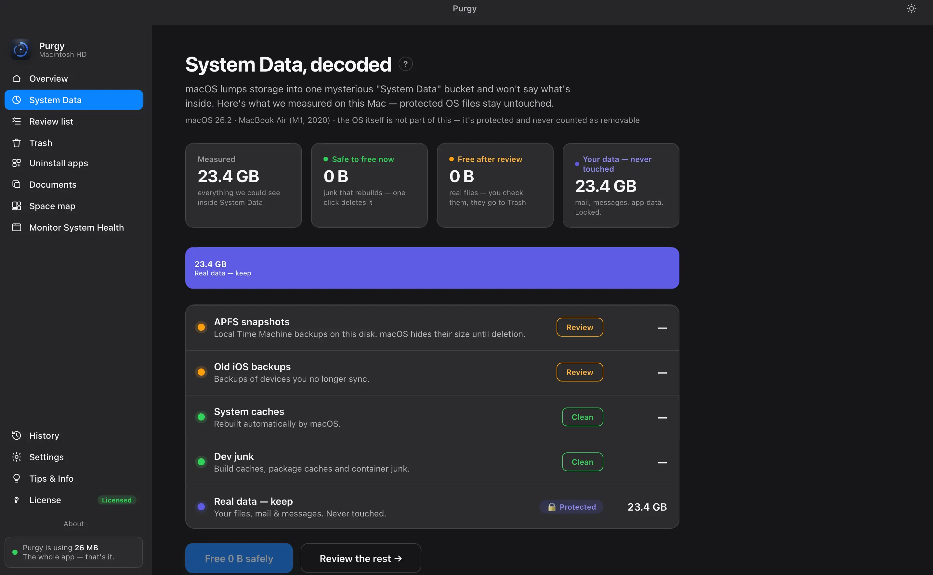Click the Settings gear icon
The image size is (933, 575).
pyautogui.click(x=16, y=457)
